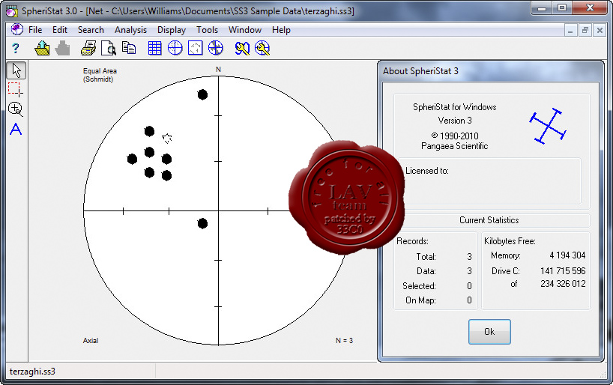The image size is (613, 385).
Task: Open the data spreadsheet grid view icon
Action: [x=155, y=49]
